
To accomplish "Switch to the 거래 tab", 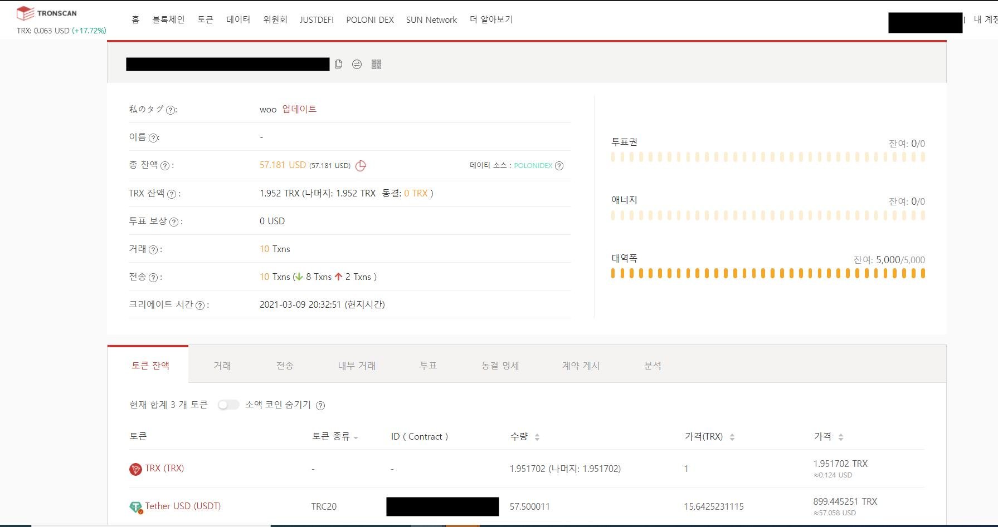I will 223,366.
